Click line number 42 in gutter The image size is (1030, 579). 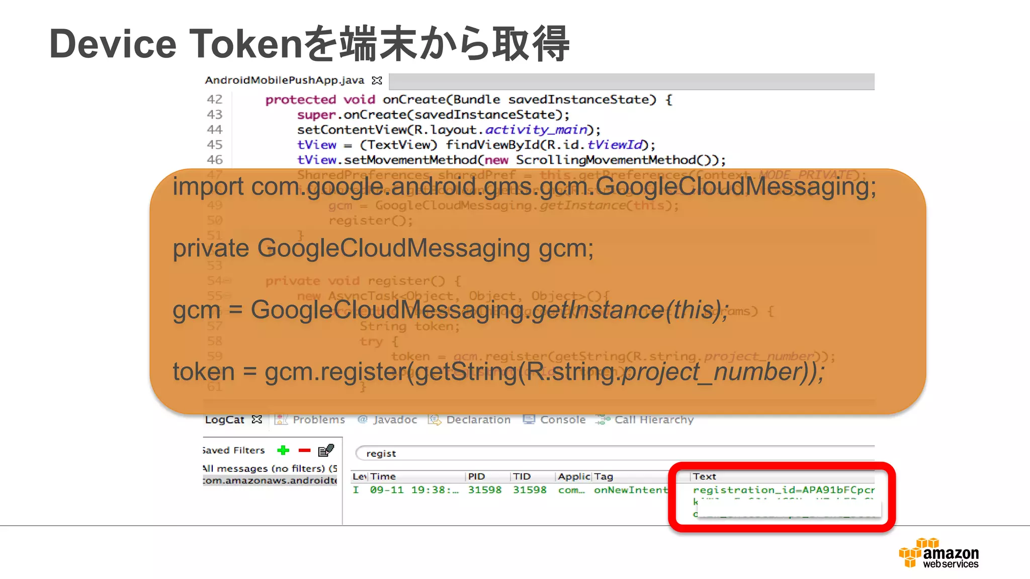215,100
